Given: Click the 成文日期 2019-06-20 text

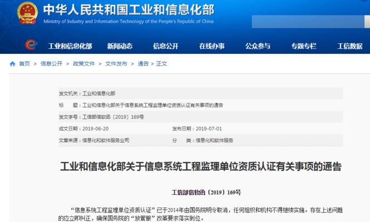Looking at the screenshot, I should [x=84, y=129].
